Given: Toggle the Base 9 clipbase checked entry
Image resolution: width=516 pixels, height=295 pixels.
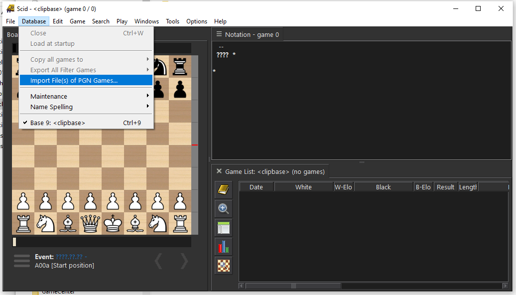Looking at the screenshot, I should point(86,123).
